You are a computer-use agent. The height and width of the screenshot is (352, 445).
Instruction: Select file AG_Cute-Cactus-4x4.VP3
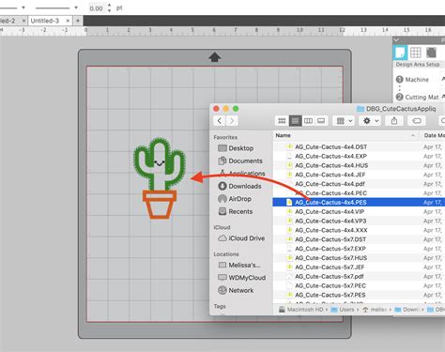coord(330,221)
